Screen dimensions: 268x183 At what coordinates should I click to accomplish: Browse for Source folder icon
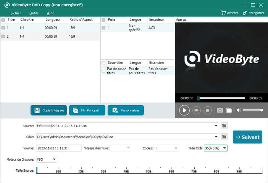click(x=224, y=126)
